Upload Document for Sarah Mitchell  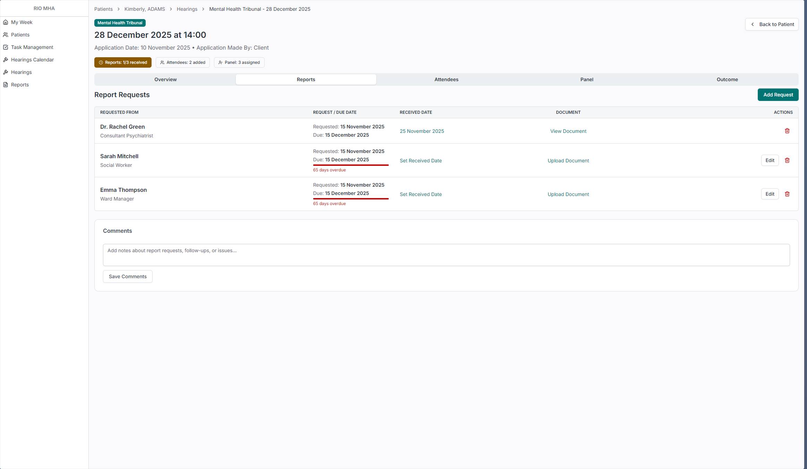point(568,161)
